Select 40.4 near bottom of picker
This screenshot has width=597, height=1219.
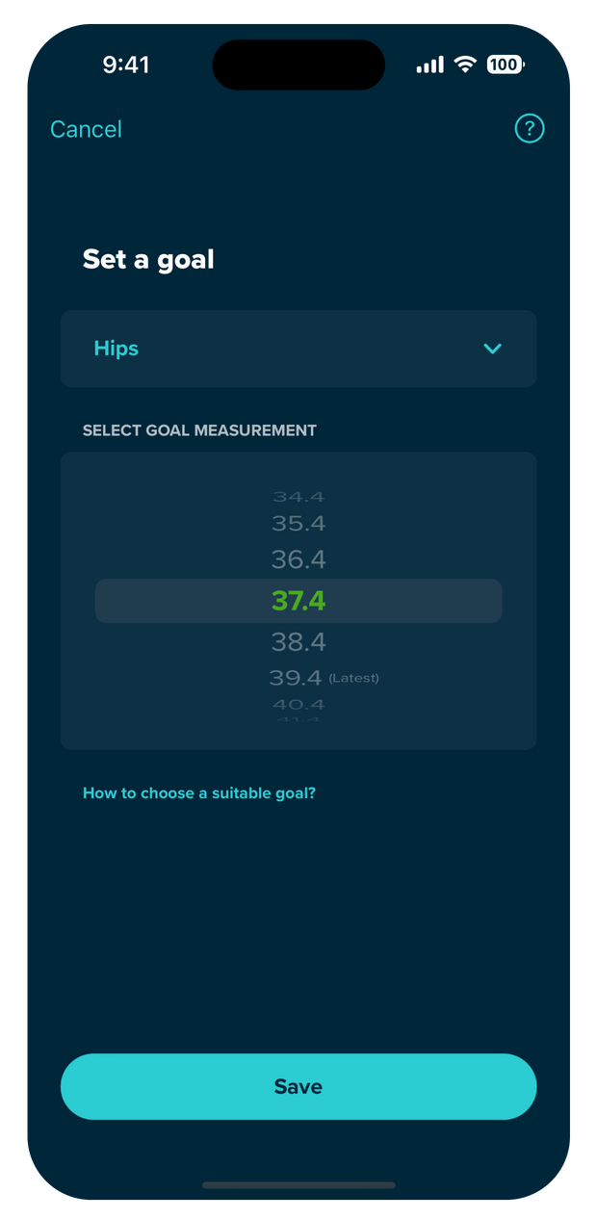[x=298, y=705]
